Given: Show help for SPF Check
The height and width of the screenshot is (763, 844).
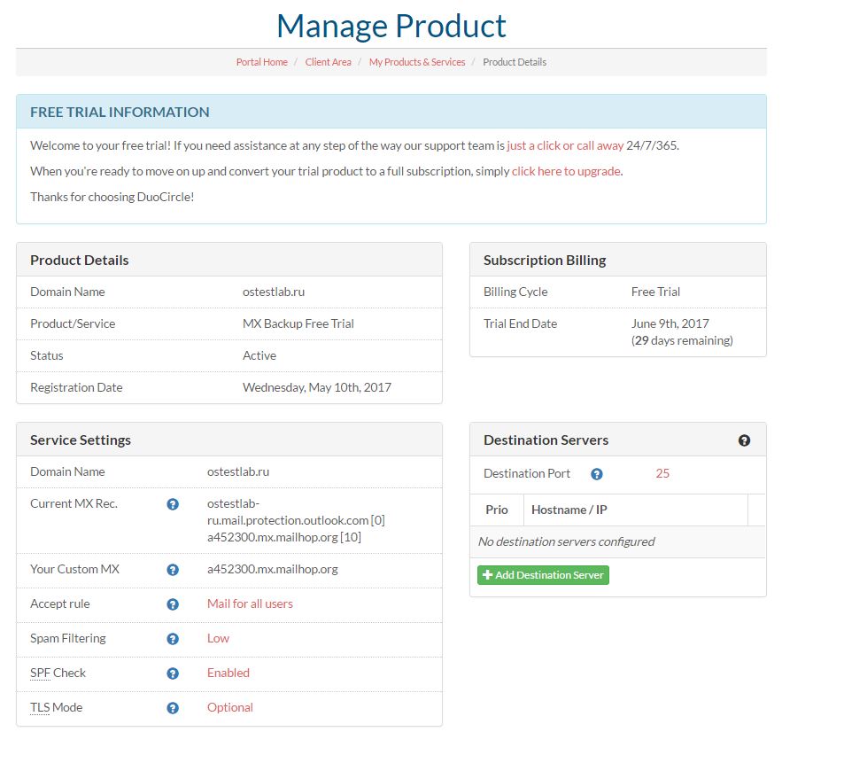Looking at the screenshot, I should (x=173, y=673).
